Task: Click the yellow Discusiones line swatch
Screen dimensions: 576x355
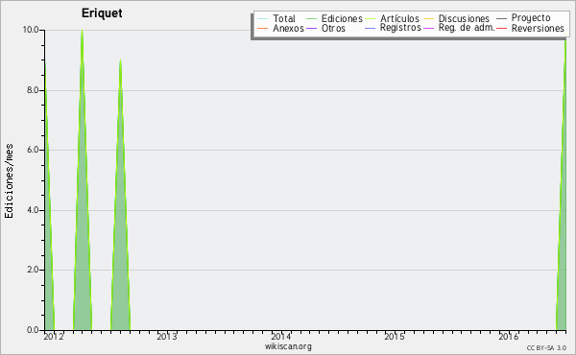Action: pyautogui.click(x=429, y=18)
